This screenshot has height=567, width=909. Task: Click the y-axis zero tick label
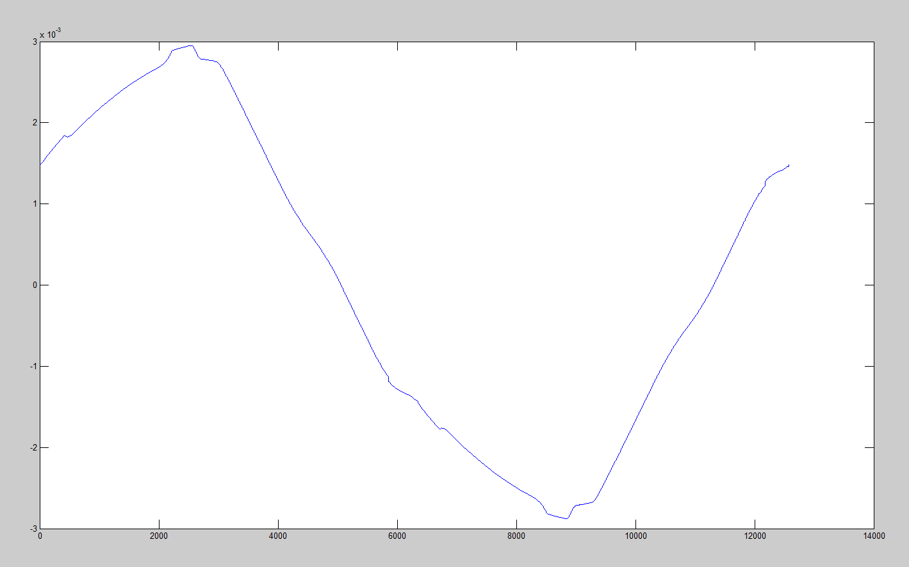[x=35, y=285]
